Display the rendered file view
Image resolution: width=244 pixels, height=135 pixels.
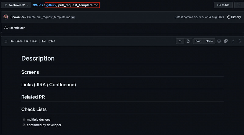pos(188,41)
